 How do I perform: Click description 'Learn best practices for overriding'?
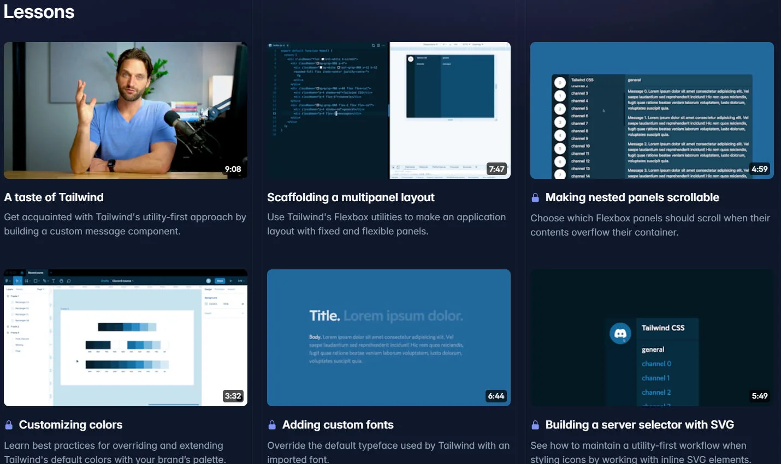115,452
